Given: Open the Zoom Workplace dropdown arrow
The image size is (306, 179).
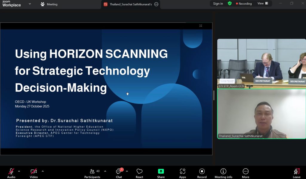Looking at the screenshot, I should 30,4.
